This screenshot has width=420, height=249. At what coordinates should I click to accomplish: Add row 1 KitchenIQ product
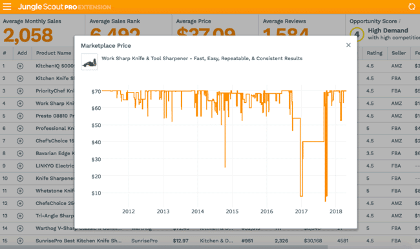(20, 66)
